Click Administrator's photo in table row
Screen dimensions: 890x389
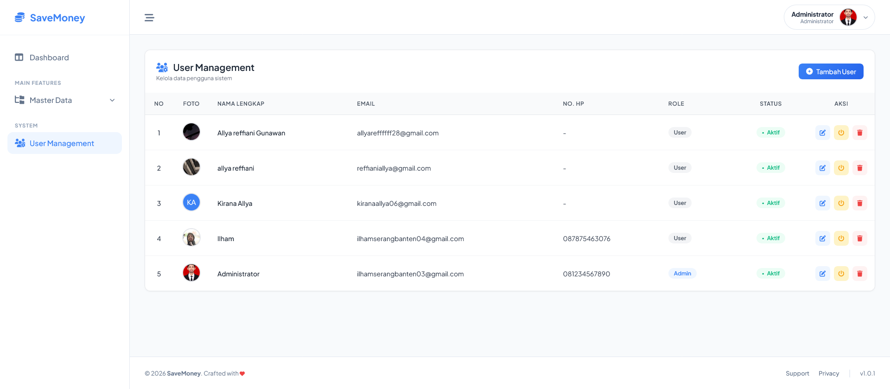[x=191, y=273]
